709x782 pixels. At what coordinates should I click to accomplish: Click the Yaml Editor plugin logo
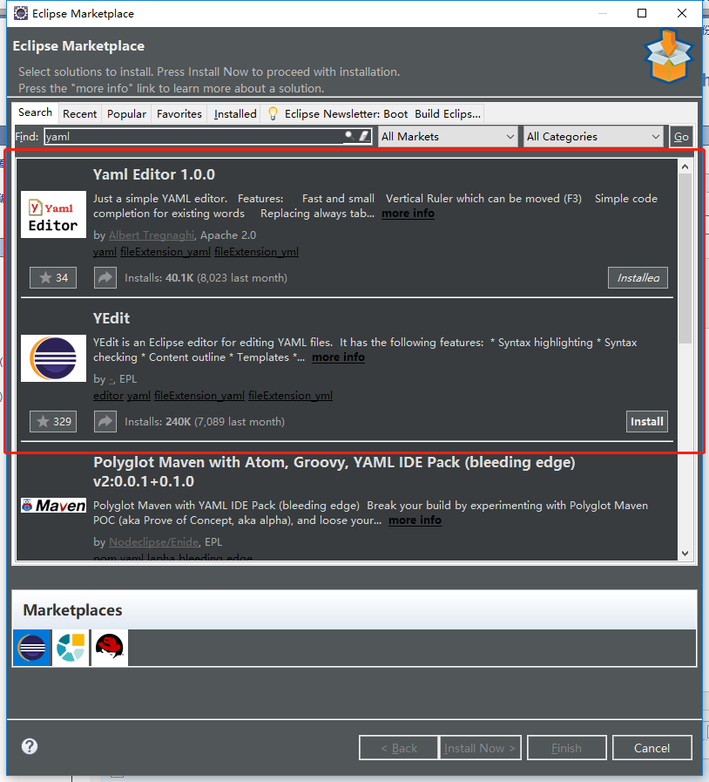coord(53,214)
